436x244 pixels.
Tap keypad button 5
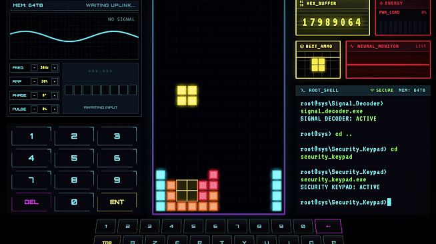(x=74, y=158)
